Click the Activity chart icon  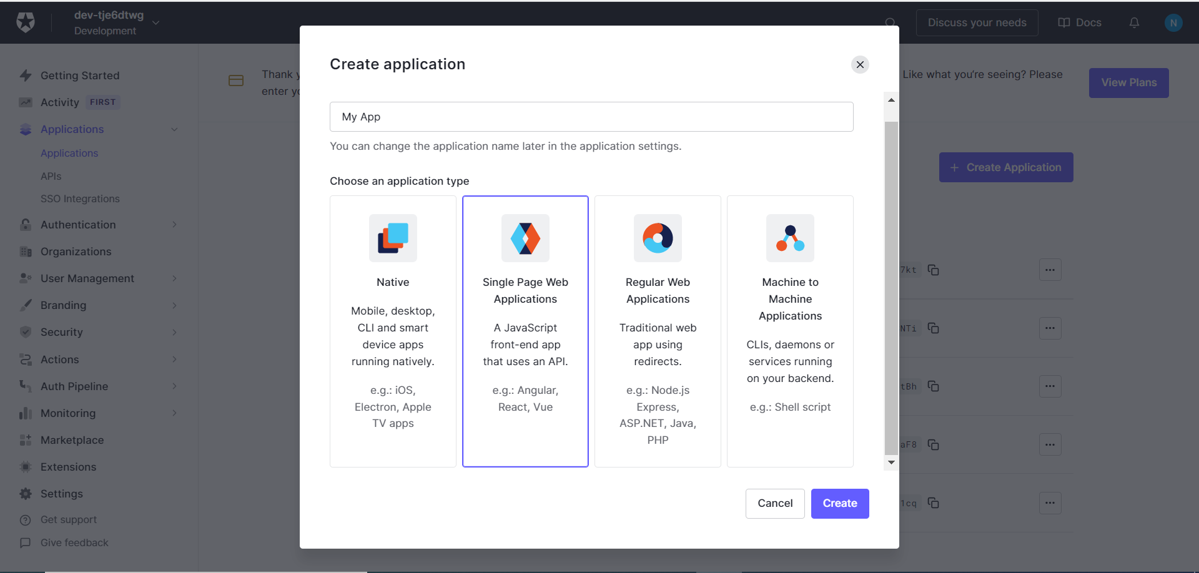pos(26,102)
